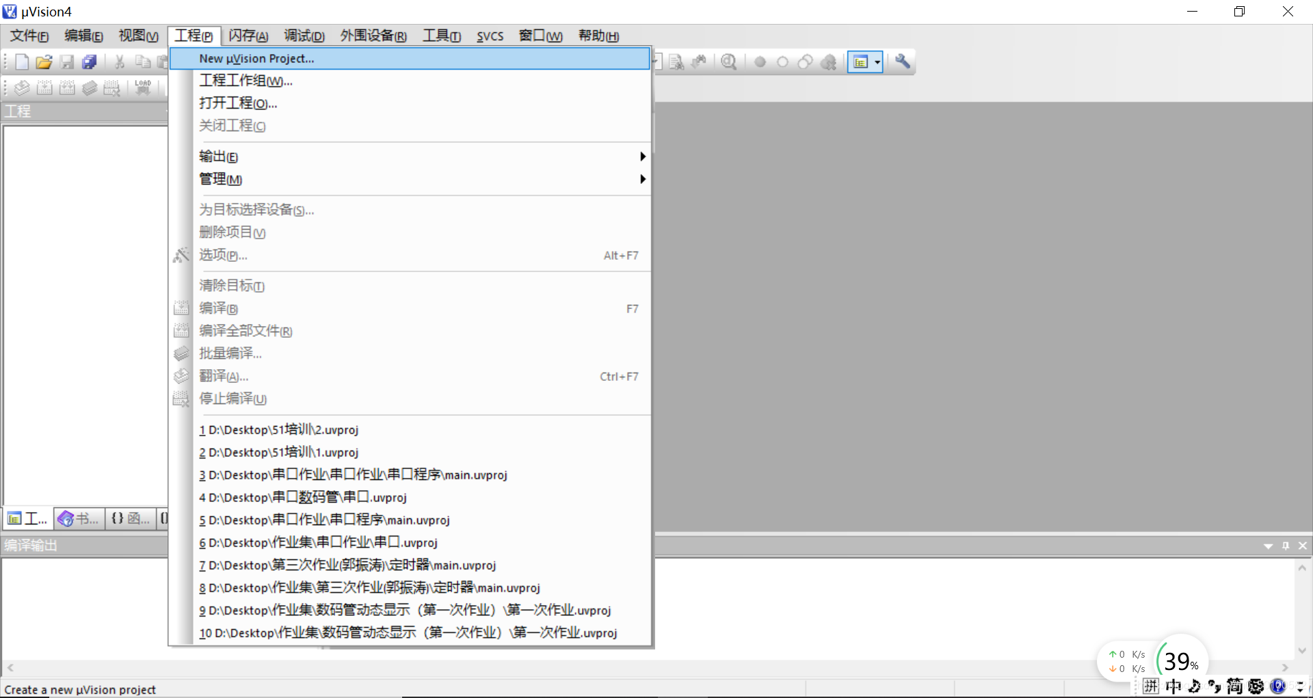Viewport: 1313px width, 698px height.
Task: Open the 调试(D) menu
Action: coord(304,36)
